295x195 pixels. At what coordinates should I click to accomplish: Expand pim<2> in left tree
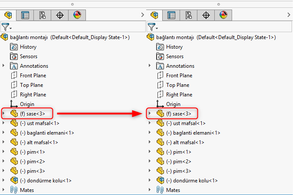point(3,161)
